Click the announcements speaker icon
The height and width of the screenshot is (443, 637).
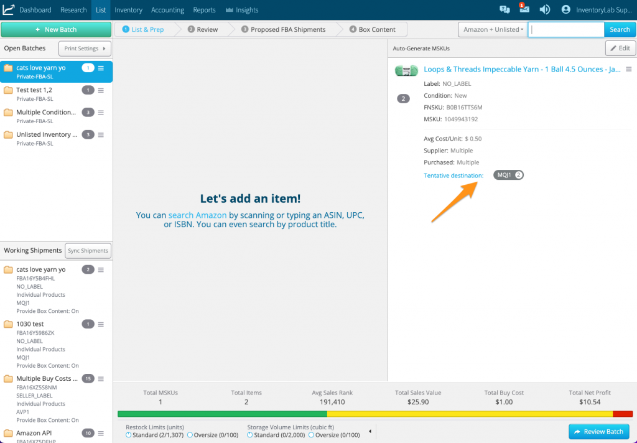point(545,10)
